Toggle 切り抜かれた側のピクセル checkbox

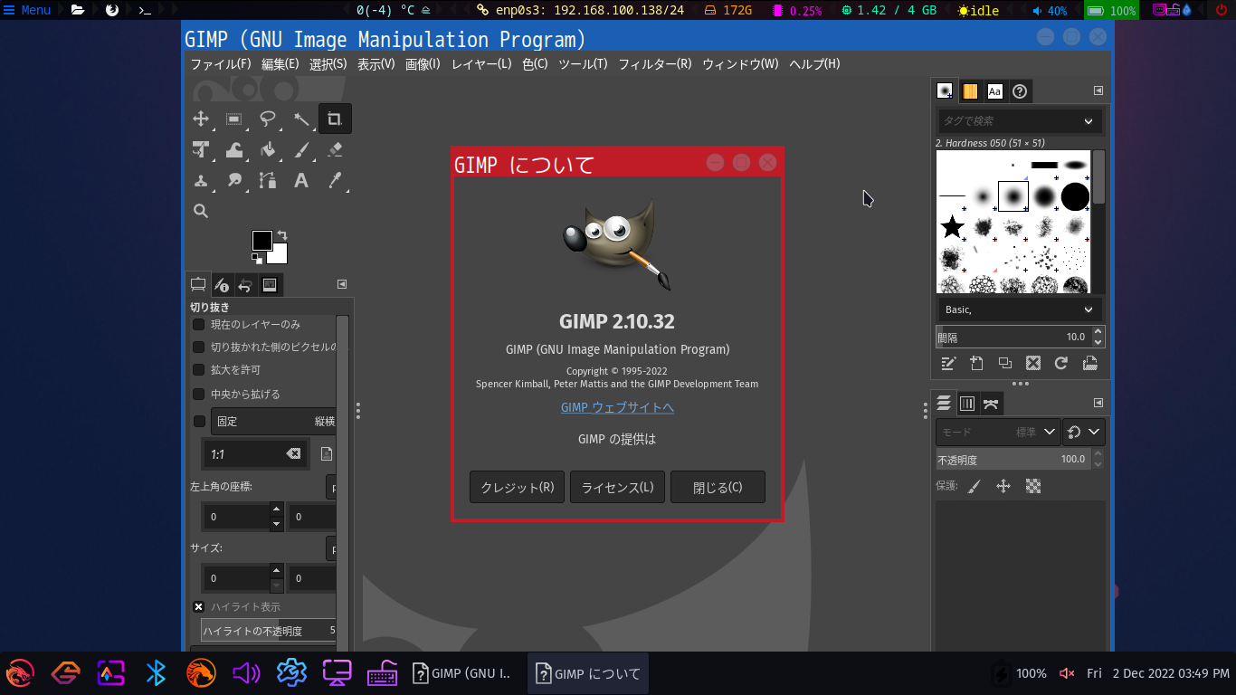(199, 347)
